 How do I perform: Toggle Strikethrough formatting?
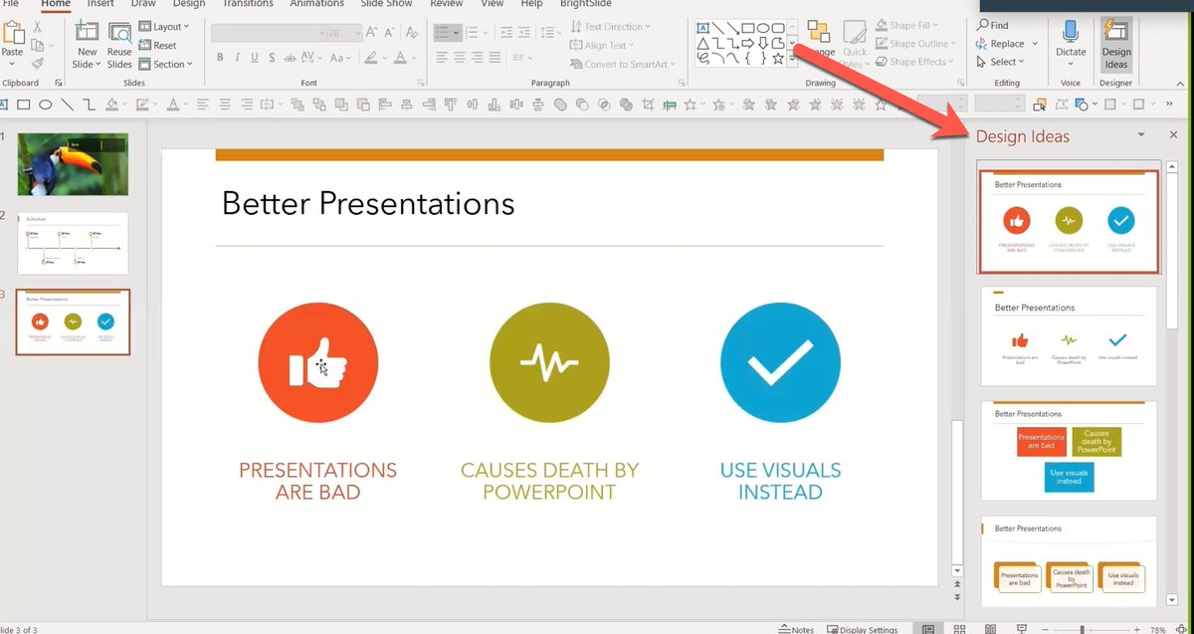pos(290,58)
